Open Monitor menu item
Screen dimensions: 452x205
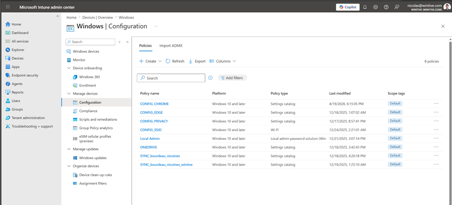click(x=76, y=60)
